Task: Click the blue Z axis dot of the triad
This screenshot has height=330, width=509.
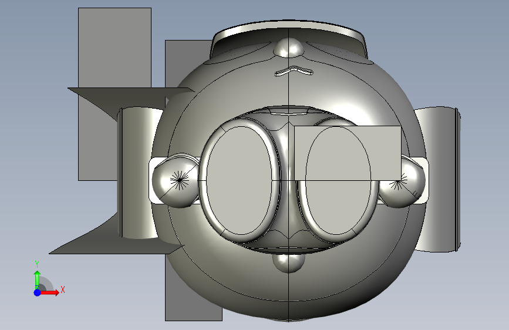Action: coord(37,292)
